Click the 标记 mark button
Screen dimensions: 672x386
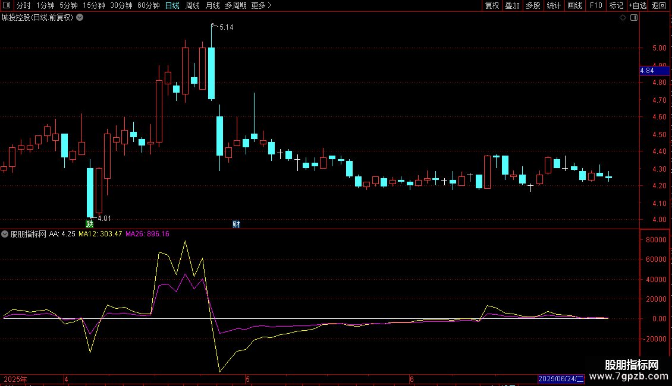pos(616,5)
